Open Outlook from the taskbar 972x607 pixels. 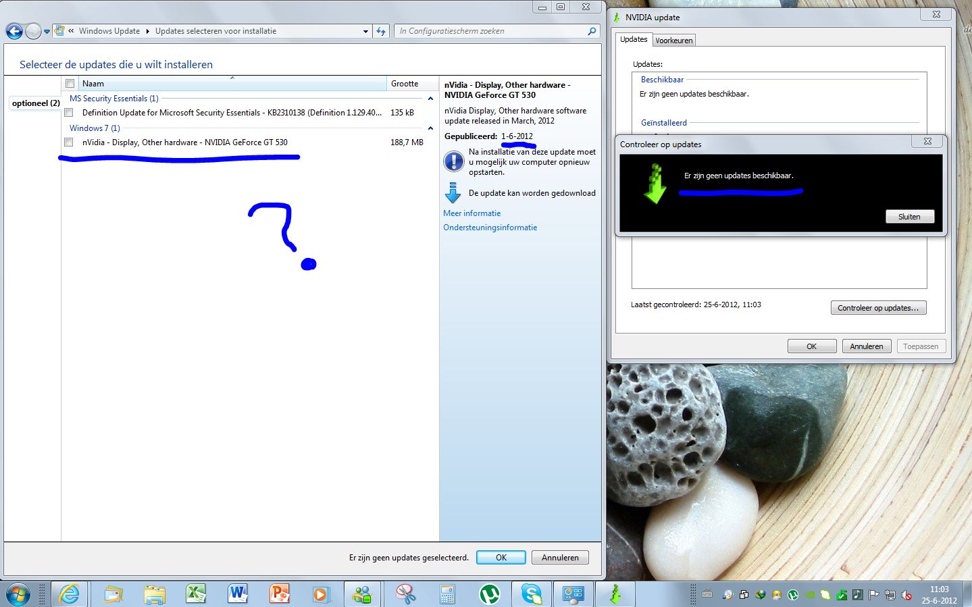coord(113,594)
